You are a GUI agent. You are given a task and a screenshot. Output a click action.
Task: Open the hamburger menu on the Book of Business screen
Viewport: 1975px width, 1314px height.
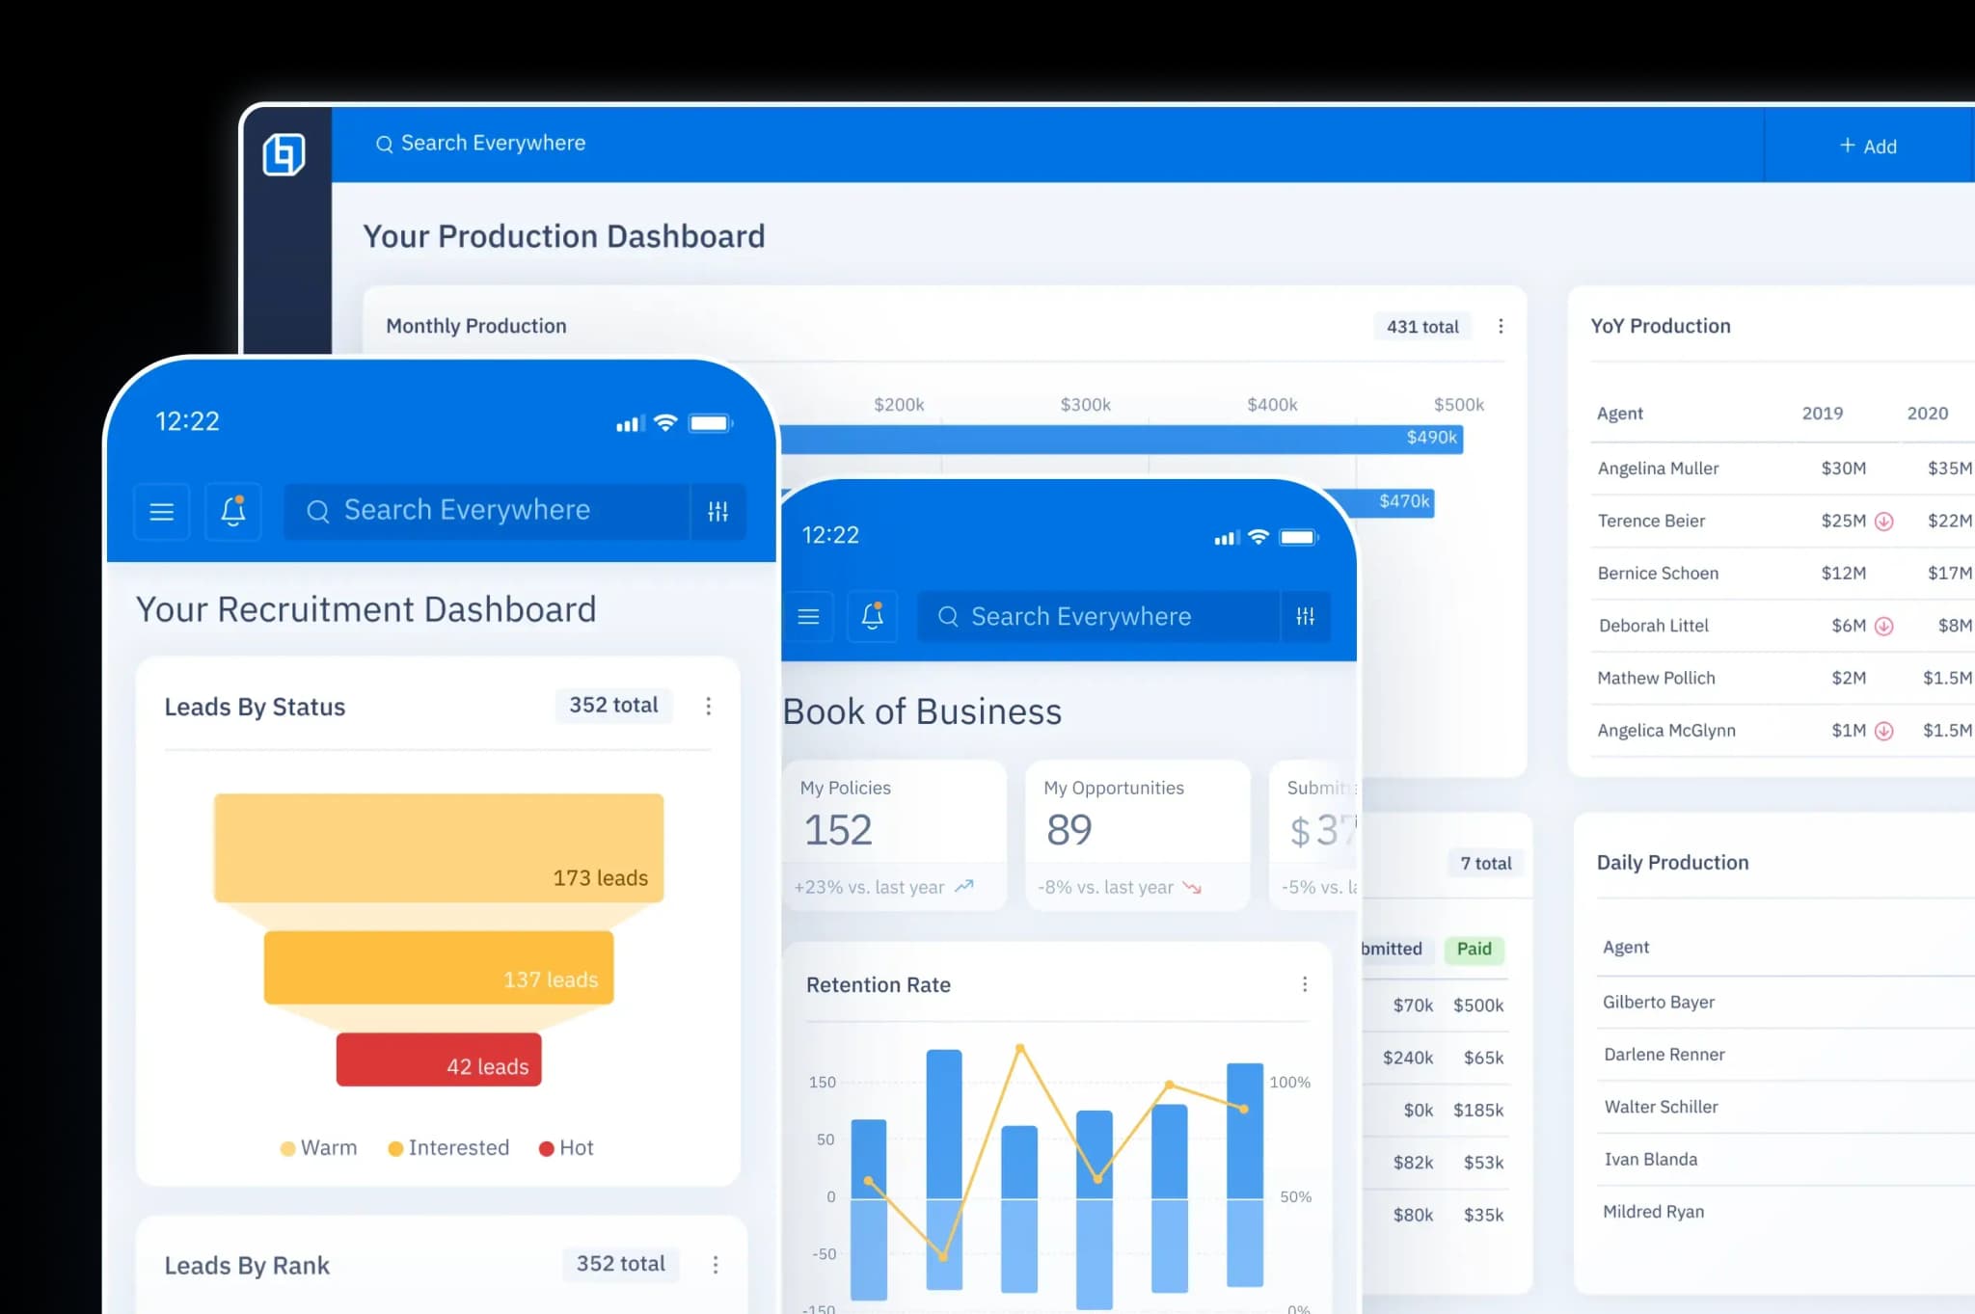808,616
